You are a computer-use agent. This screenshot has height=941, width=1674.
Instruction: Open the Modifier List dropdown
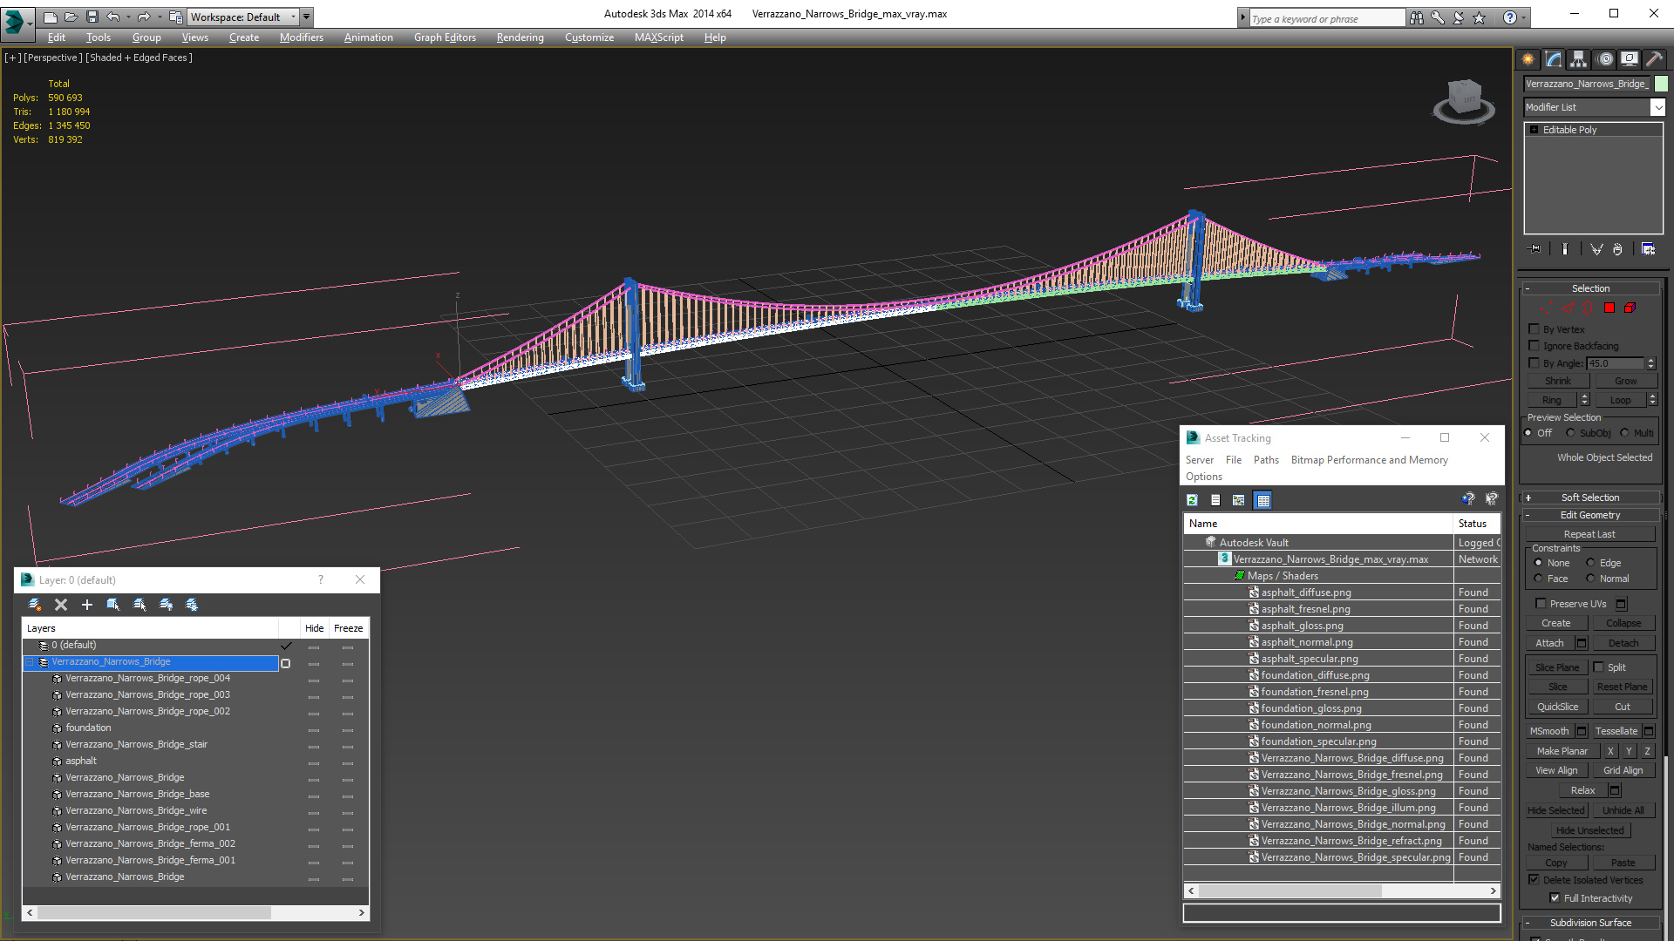pos(1657,107)
